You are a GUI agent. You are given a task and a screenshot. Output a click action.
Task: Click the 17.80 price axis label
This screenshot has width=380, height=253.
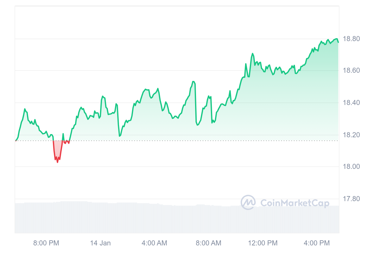[351, 199]
